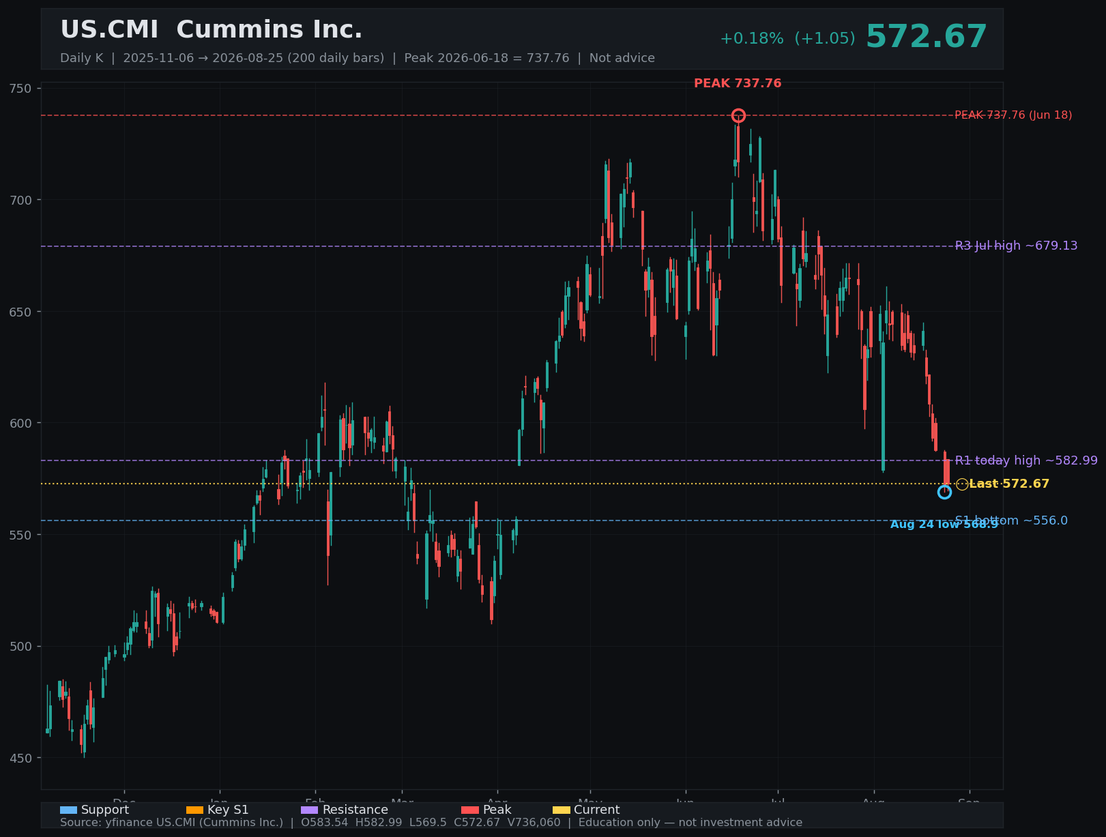Click the 'PEAK 737.76 (Jun 18)' line label
The image size is (1106, 837).
click(1013, 115)
